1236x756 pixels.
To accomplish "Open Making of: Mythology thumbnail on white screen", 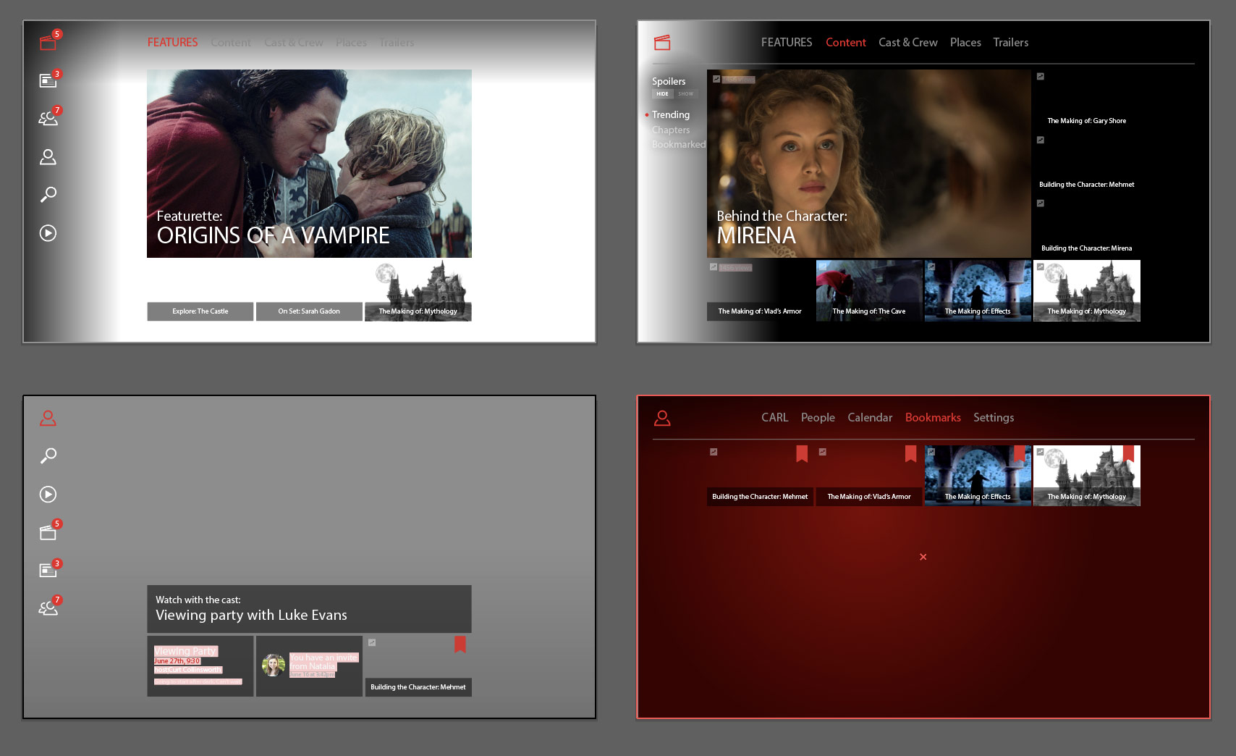I will coord(418,290).
